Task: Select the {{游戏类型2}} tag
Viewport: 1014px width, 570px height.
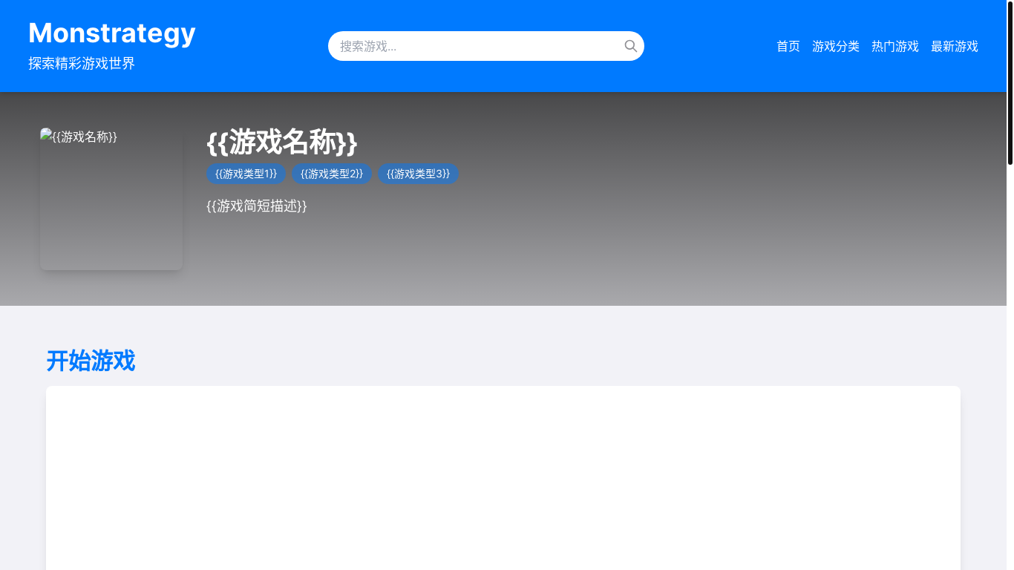Action: pyautogui.click(x=332, y=174)
